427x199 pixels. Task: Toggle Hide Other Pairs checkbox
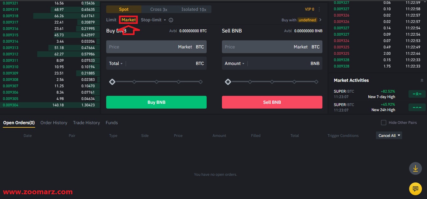[384, 123]
